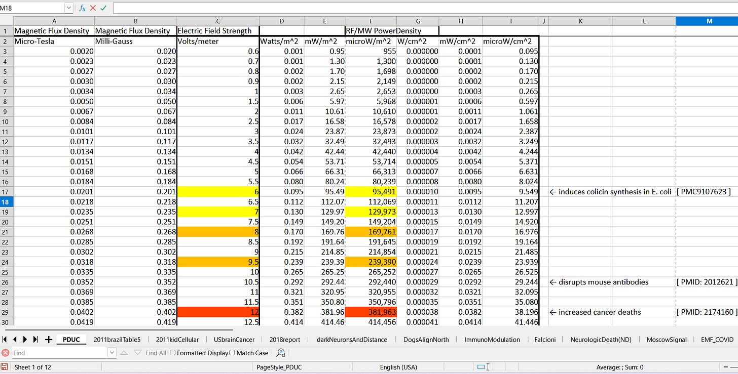This screenshot has height=374, width=738.
Task: Click 'Electric Field Strength' header cell
Action: (218, 31)
